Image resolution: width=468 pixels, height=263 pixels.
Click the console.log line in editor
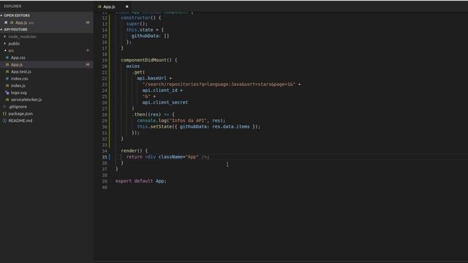click(181, 121)
